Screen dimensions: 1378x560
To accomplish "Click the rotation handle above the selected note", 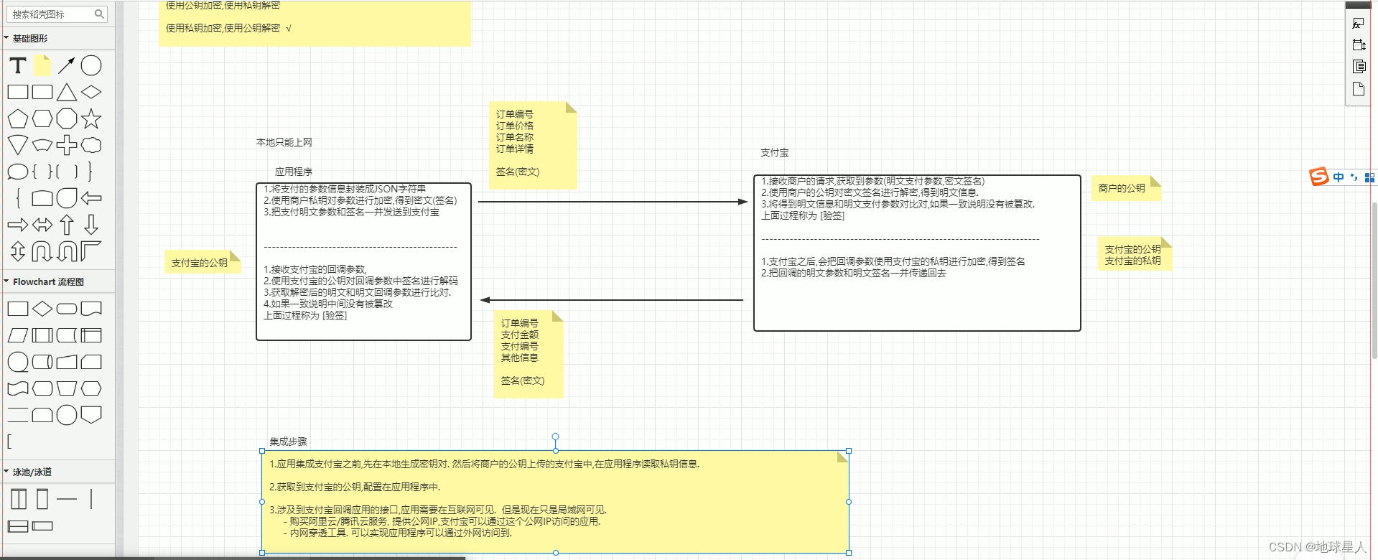I will point(555,437).
